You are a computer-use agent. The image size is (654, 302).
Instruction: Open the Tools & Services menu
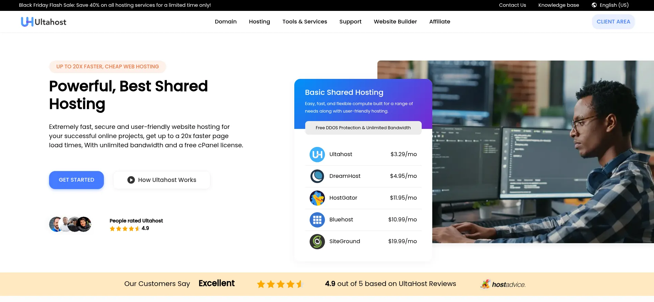click(x=305, y=22)
